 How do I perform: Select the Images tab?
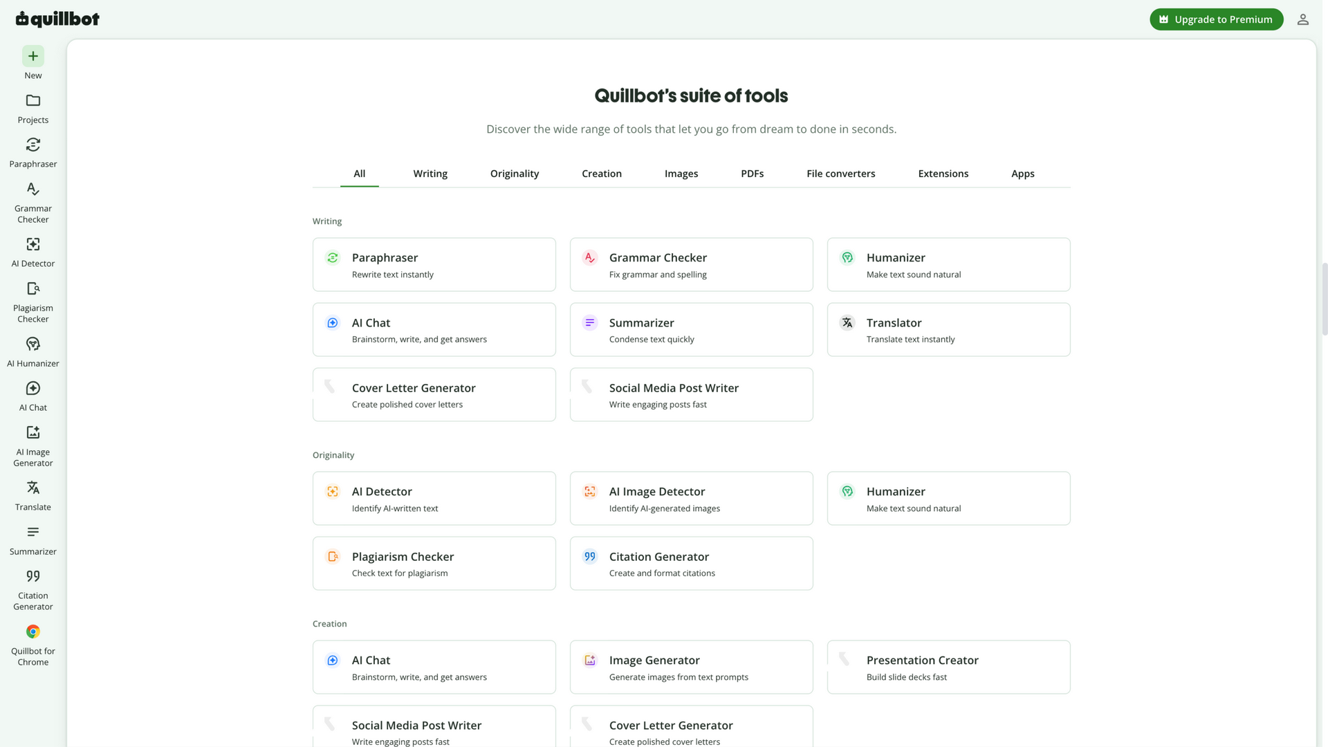coord(681,174)
